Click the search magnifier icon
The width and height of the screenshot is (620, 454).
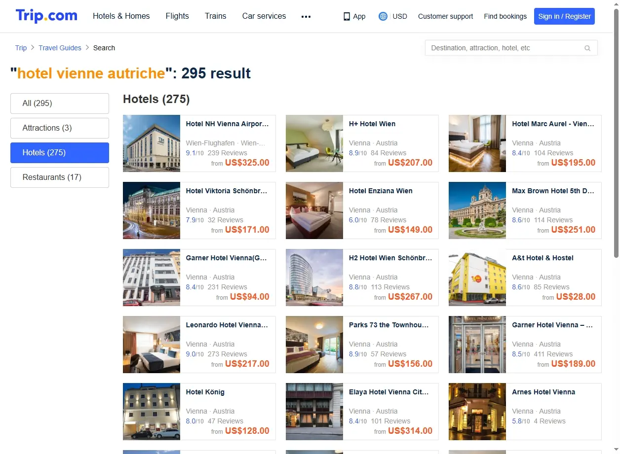click(587, 48)
